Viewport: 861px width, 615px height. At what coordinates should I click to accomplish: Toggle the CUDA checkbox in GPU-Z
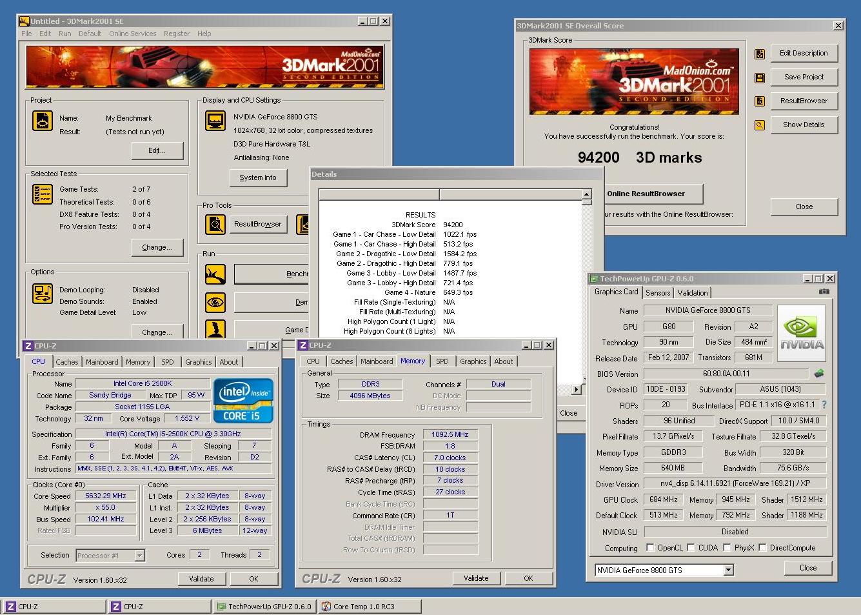(691, 548)
